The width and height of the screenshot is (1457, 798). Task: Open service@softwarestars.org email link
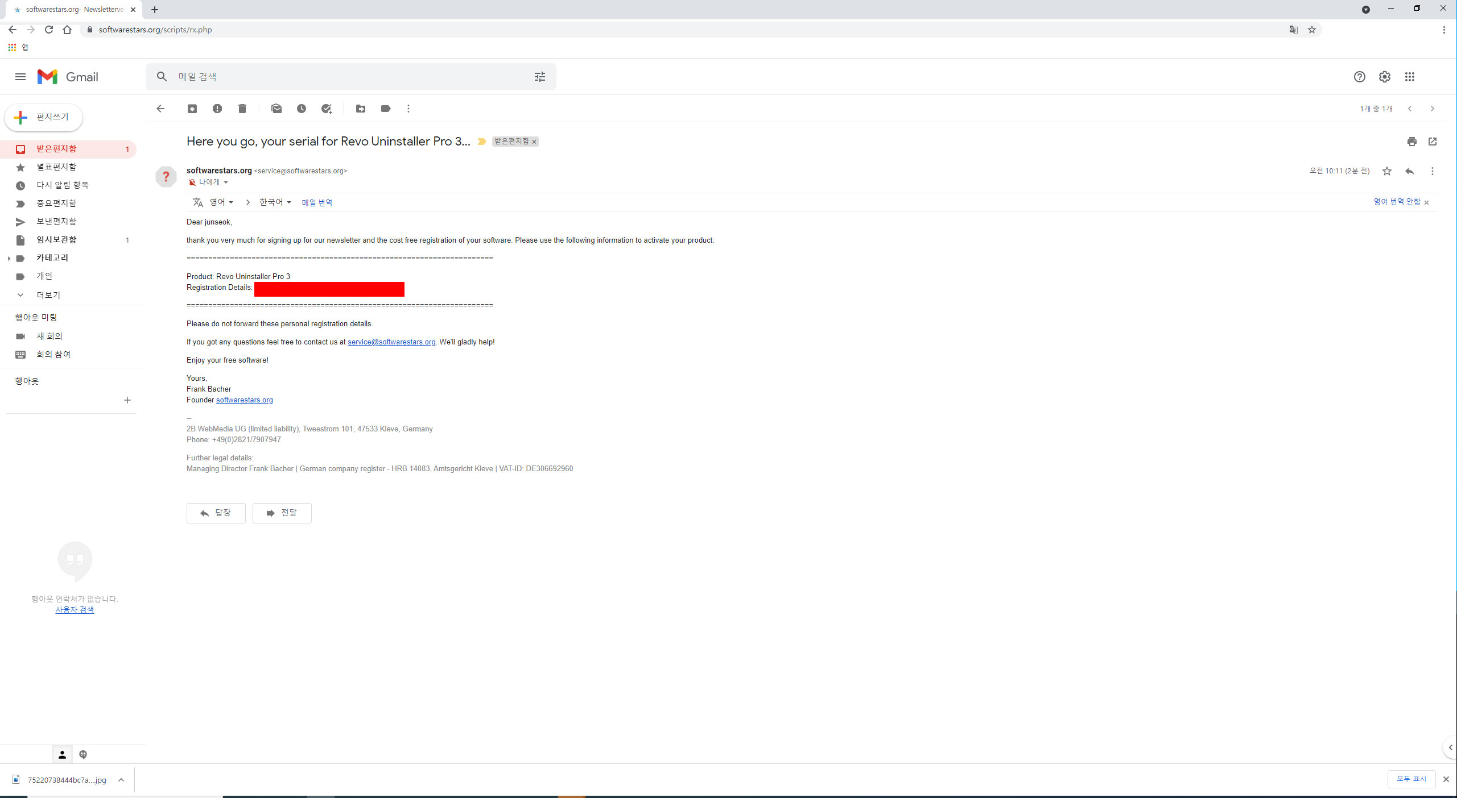tap(391, 342)
